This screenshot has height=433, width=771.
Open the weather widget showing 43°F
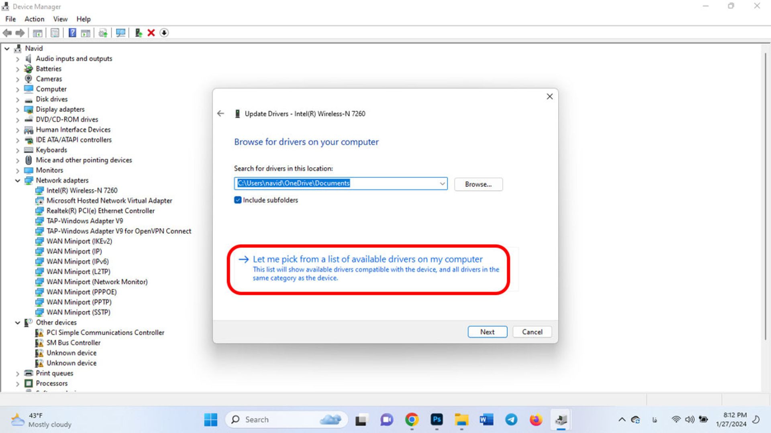click(41, 420)
